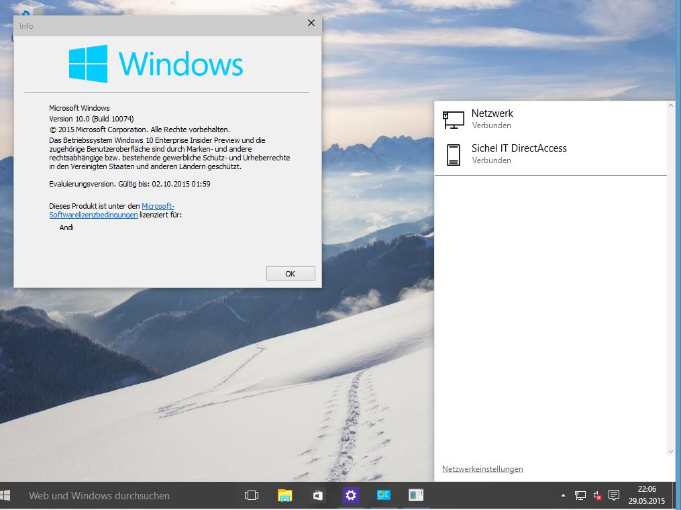Viewport: 681px width, 510px height.
Task: Click the Evaluierungsversion expiry date line
Action: tap(129, 184)
